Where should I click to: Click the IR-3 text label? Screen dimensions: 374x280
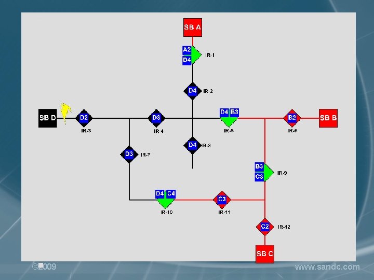point(86,131)
